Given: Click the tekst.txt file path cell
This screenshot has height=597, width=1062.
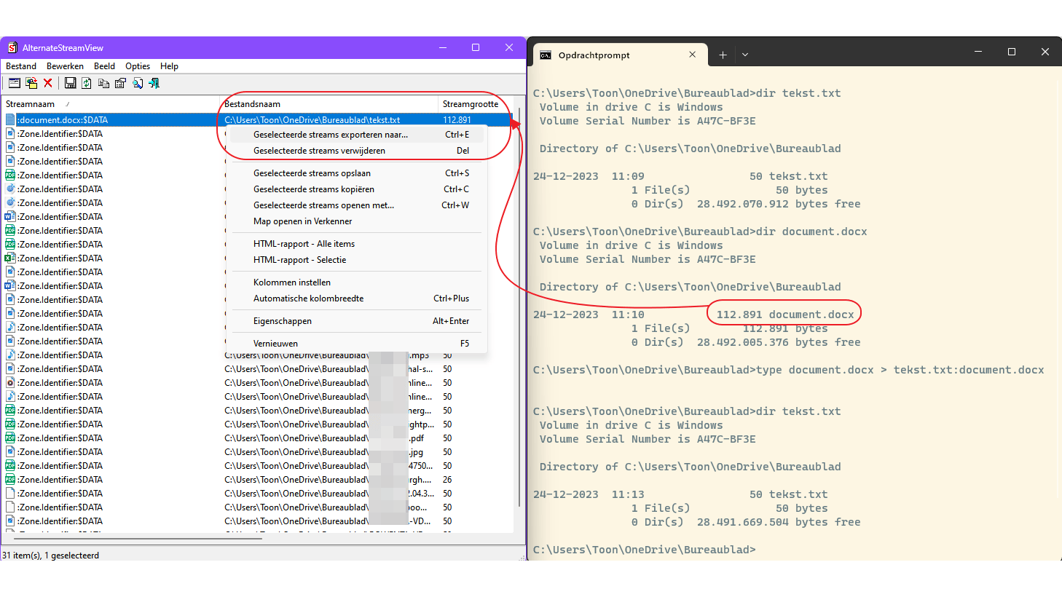Looking at the screenshot, I should click(x=312, y=120).
